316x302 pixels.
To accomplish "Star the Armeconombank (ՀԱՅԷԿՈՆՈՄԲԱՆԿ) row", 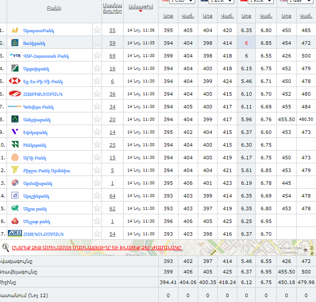I will [x=97, y=234].
